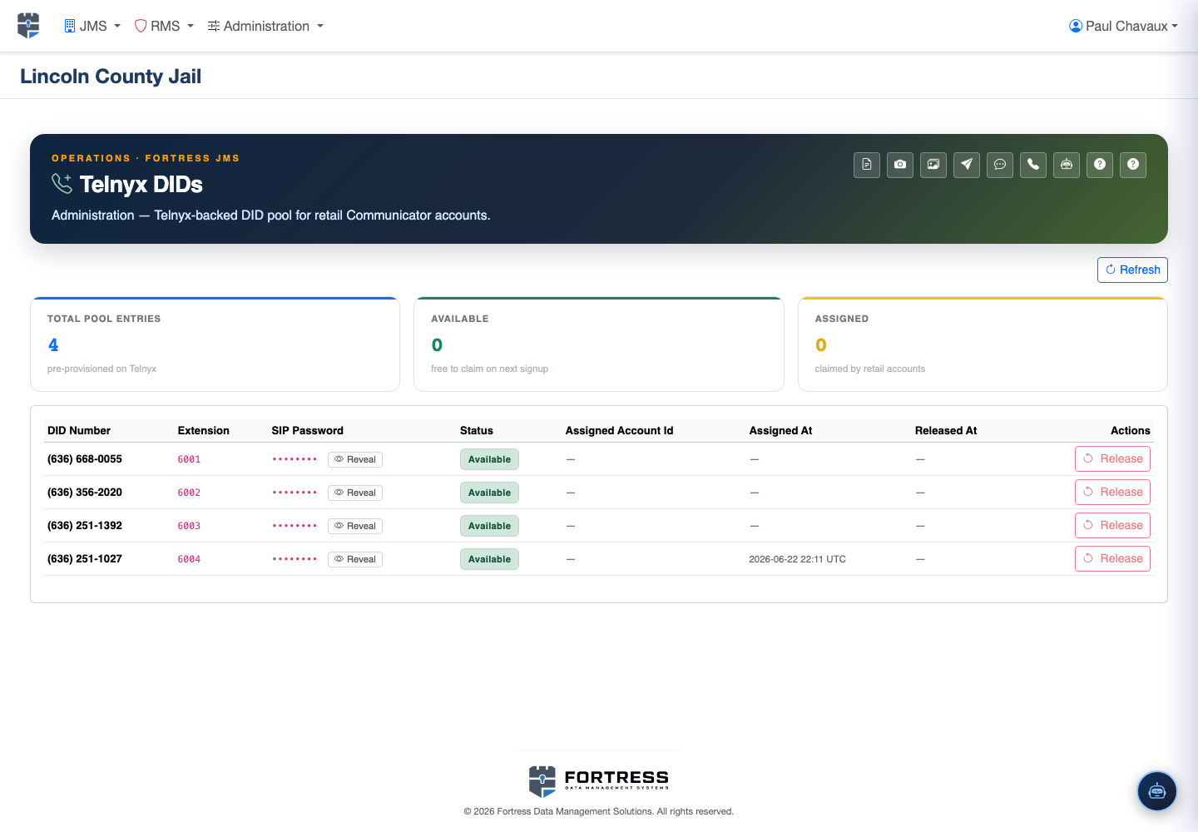
Task: Reveal SIP password for extension 6001
Action: pos(355,459)
